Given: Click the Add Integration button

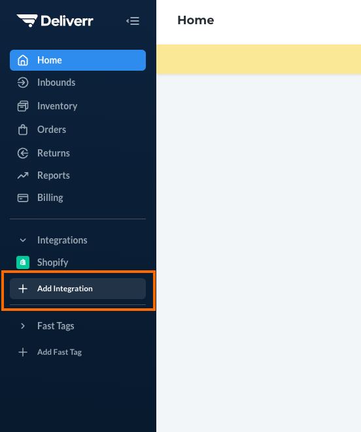Looking at the screenshot, I should [x=78, y=289].
